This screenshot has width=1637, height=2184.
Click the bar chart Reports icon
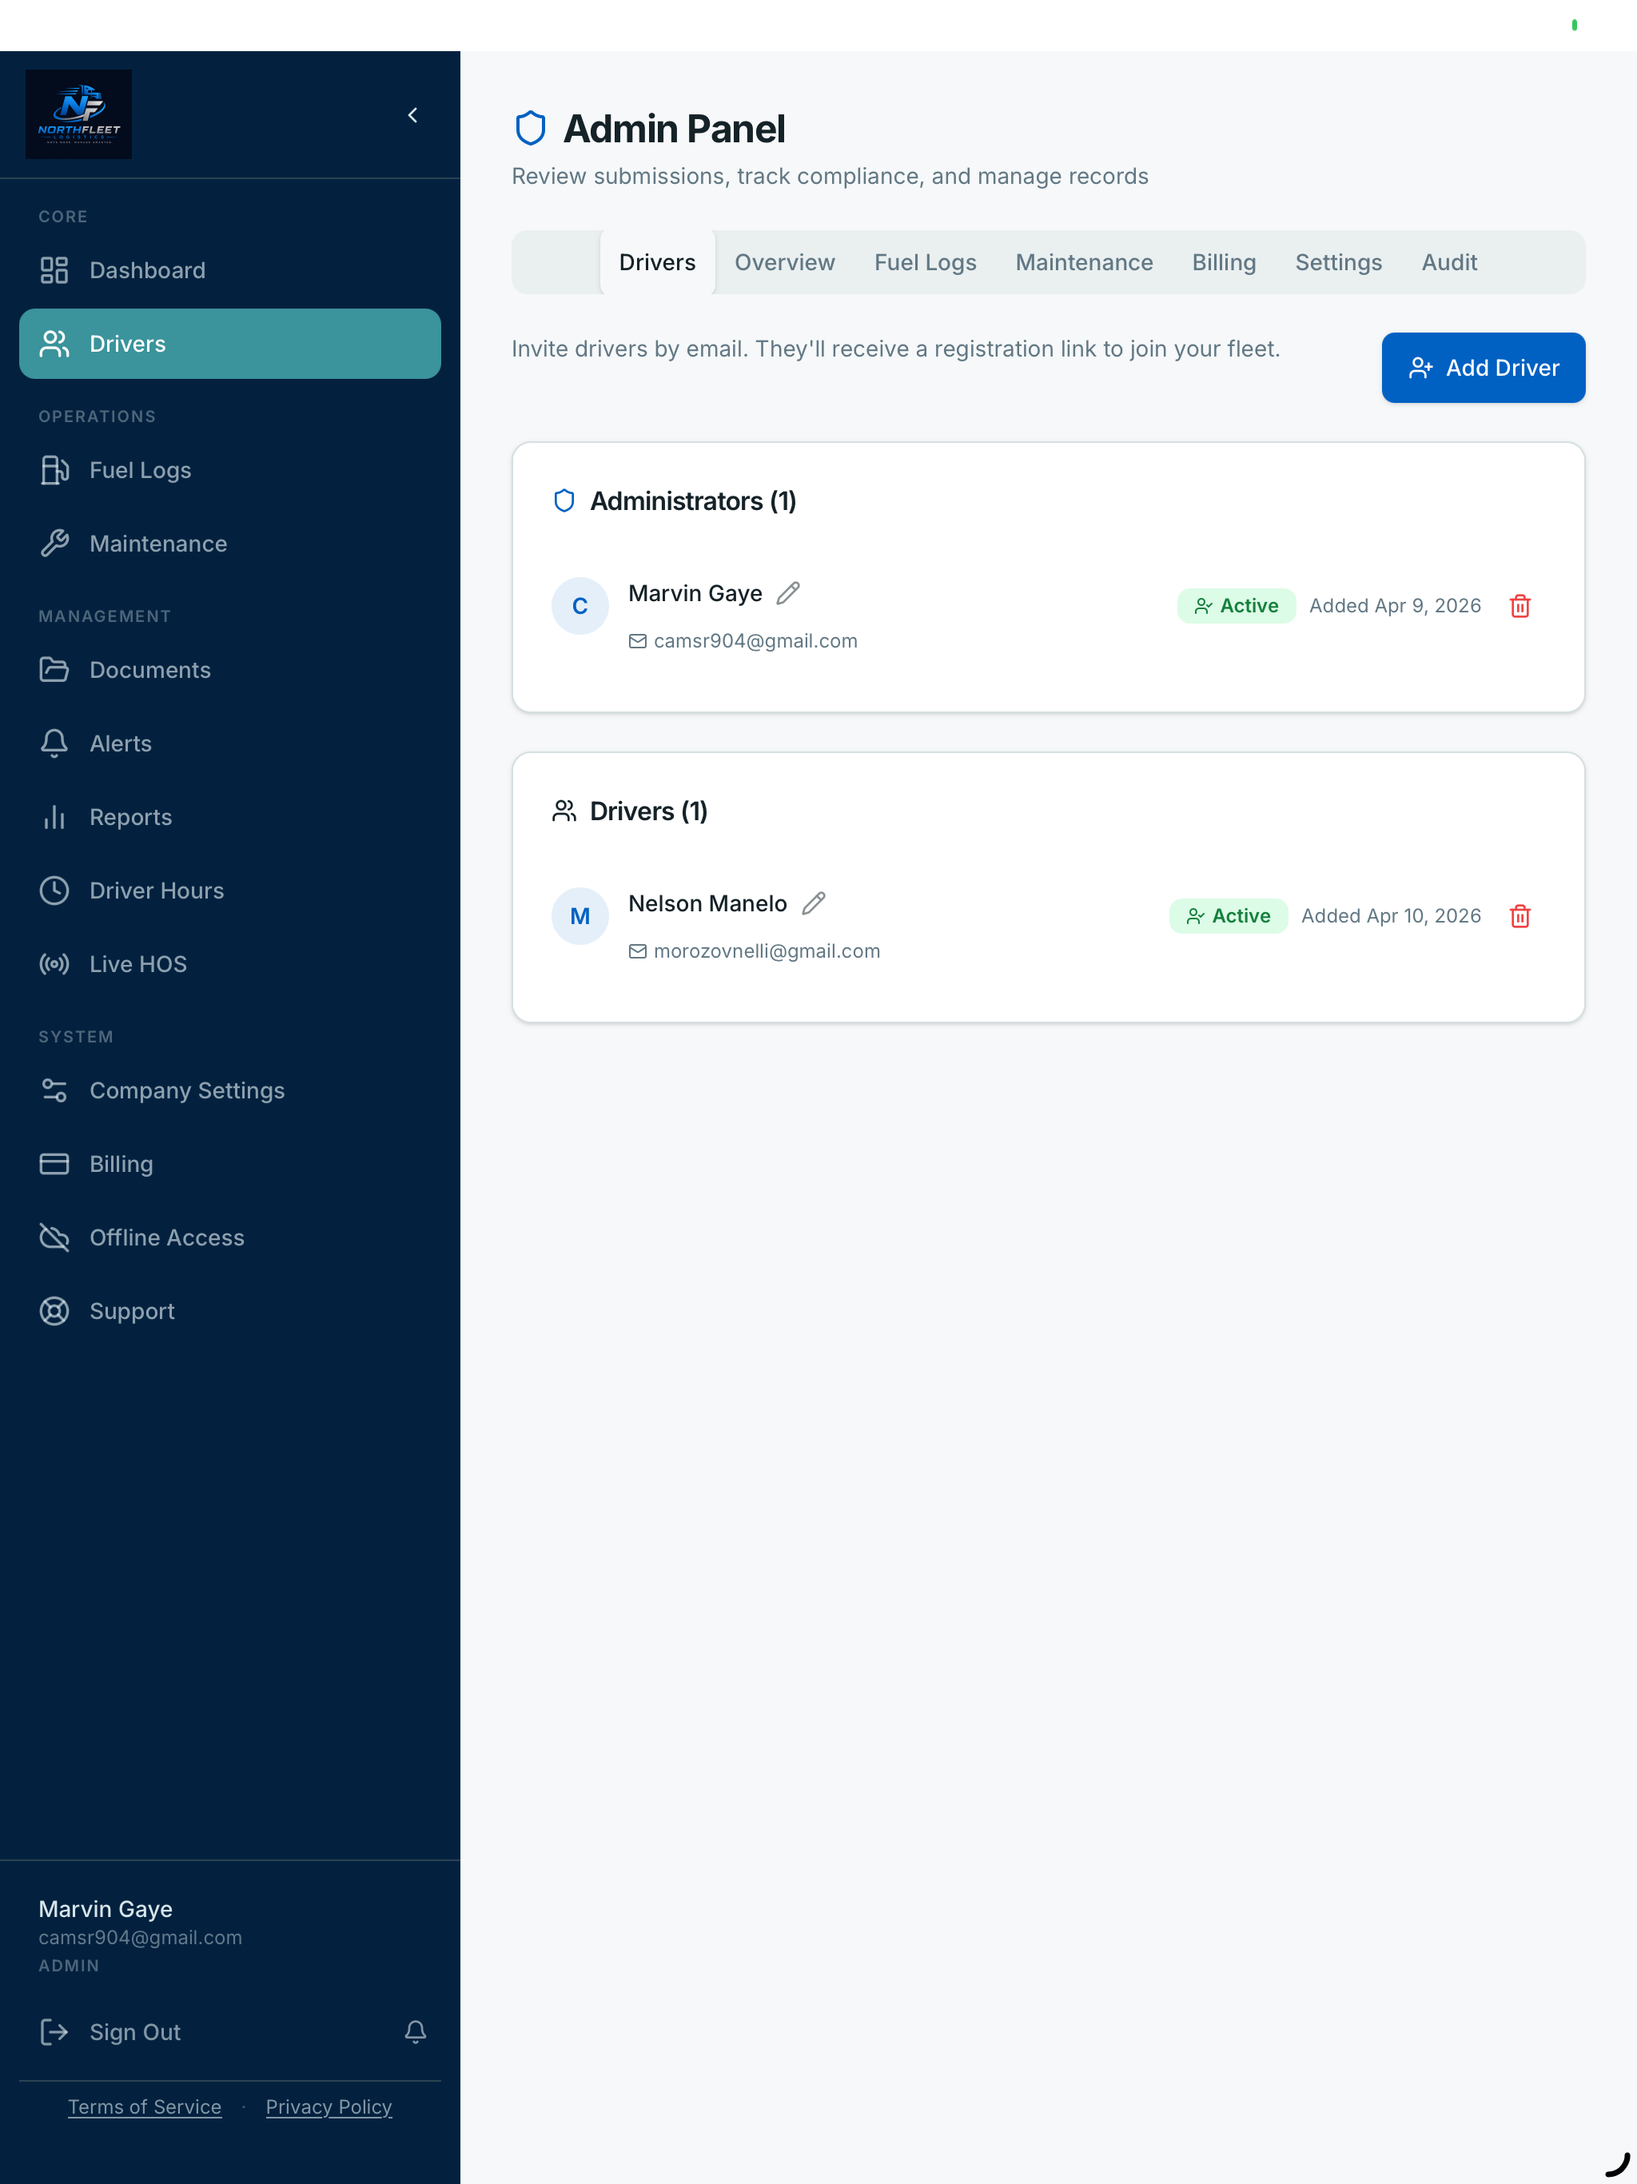pyautogui.click(x=54, y=818)
